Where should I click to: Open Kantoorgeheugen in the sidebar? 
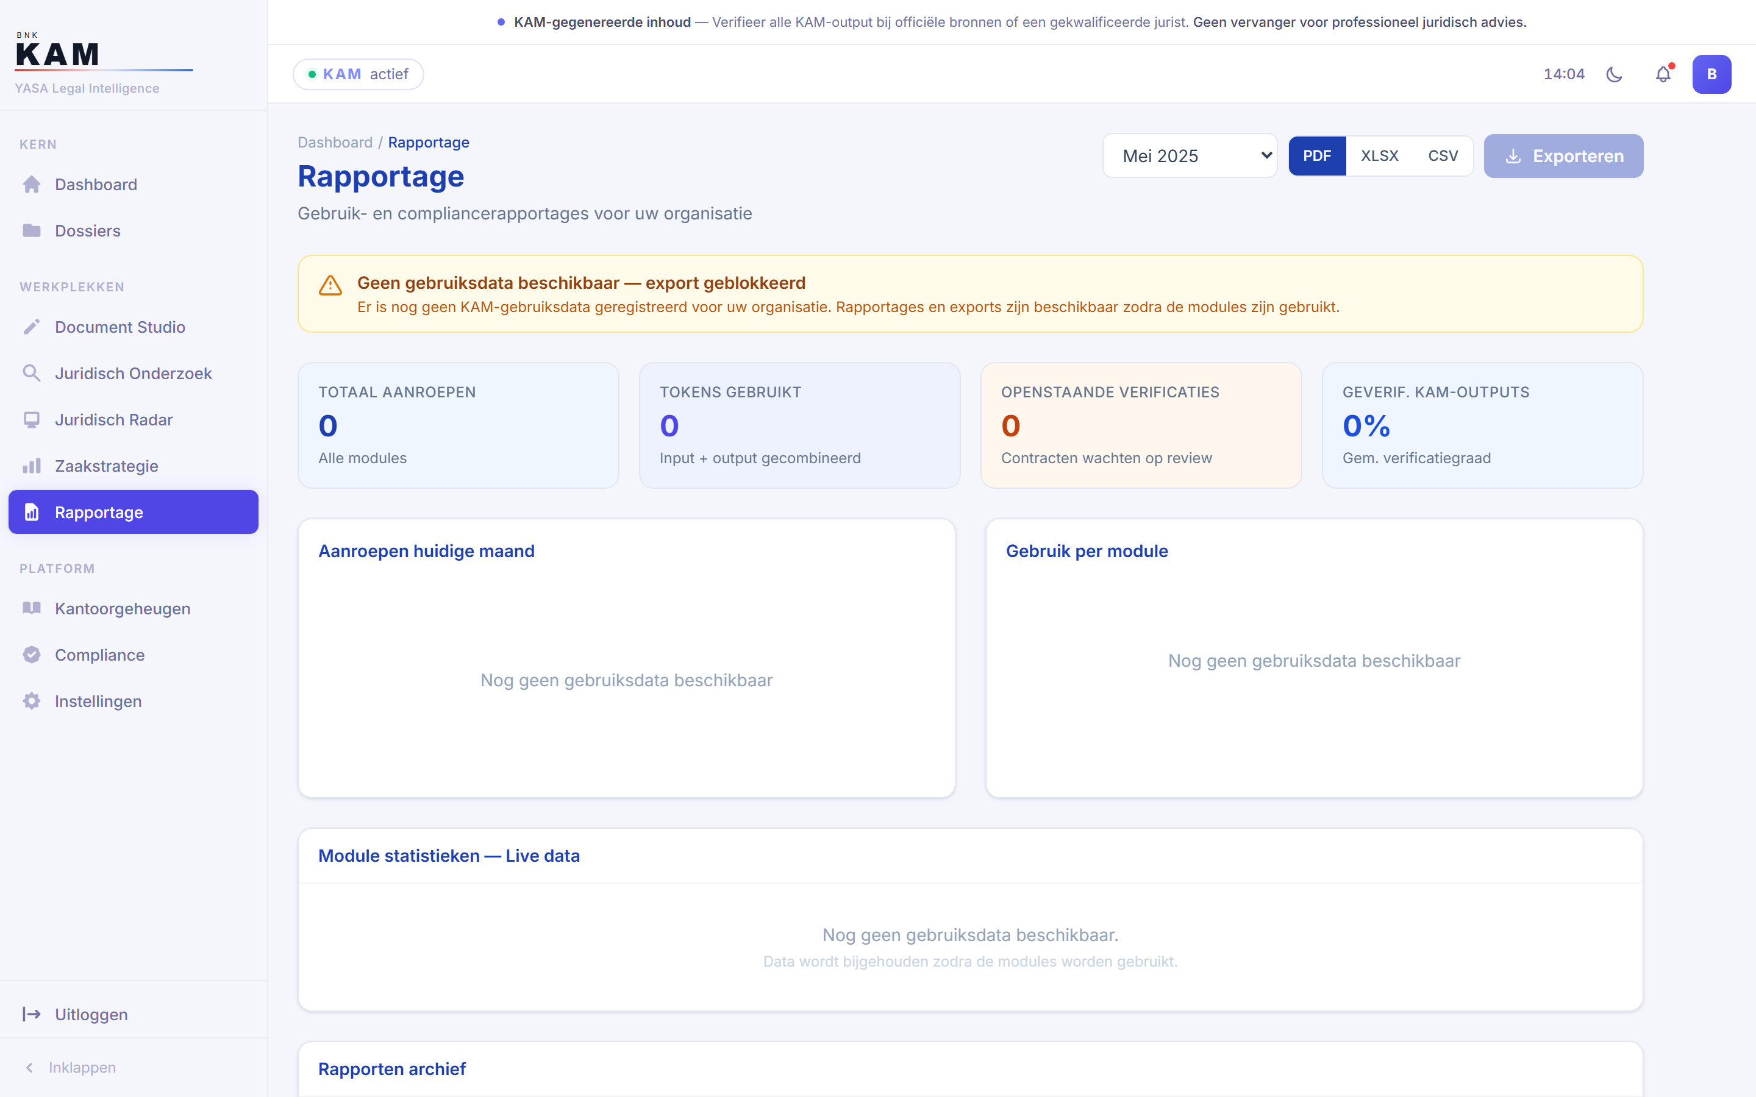pyautogui.click(x=134, y=608)
